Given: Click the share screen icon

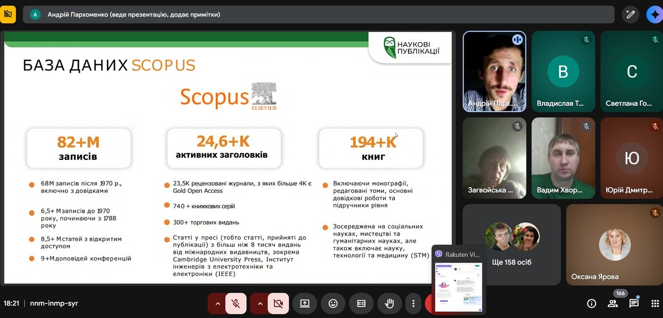Looking at the screenshot, I should [x=304, y=303].
